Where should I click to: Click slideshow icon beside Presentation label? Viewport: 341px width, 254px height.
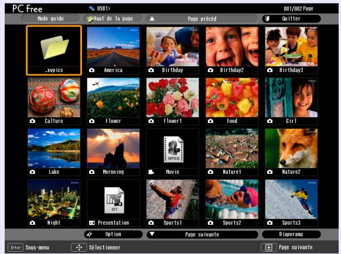tap(92, 223)
